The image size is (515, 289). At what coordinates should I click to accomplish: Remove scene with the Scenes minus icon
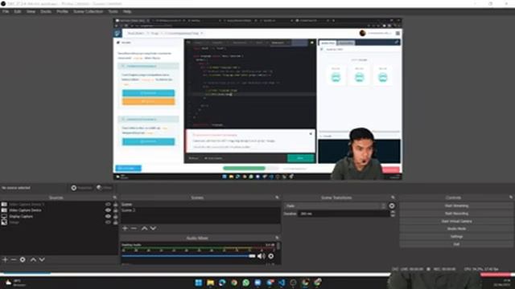click(134, 228)
